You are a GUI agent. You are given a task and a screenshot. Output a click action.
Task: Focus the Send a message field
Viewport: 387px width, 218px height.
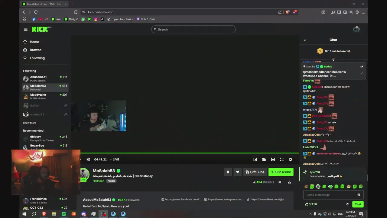tap(333, 195)
